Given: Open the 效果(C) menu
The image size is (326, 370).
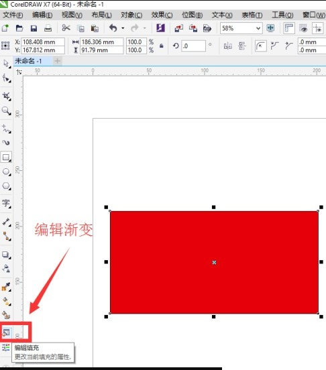Looking at the screenshot, I should 162,15.
